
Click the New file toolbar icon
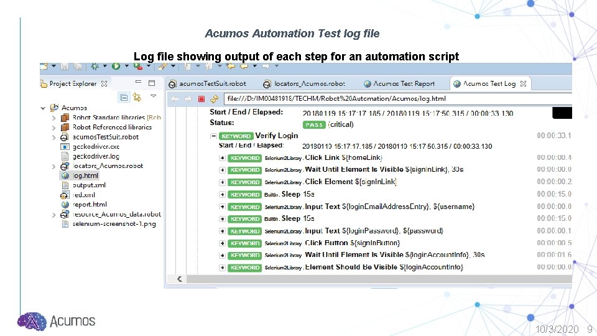pos(44,67)
